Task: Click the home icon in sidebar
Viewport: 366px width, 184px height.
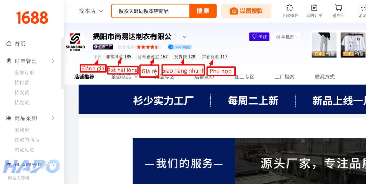Action: pos(9,44)
